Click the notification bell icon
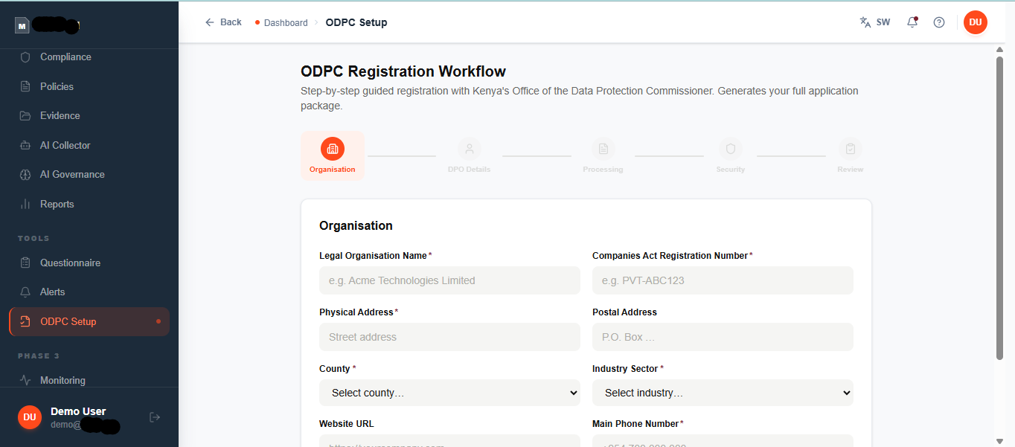 912,22
